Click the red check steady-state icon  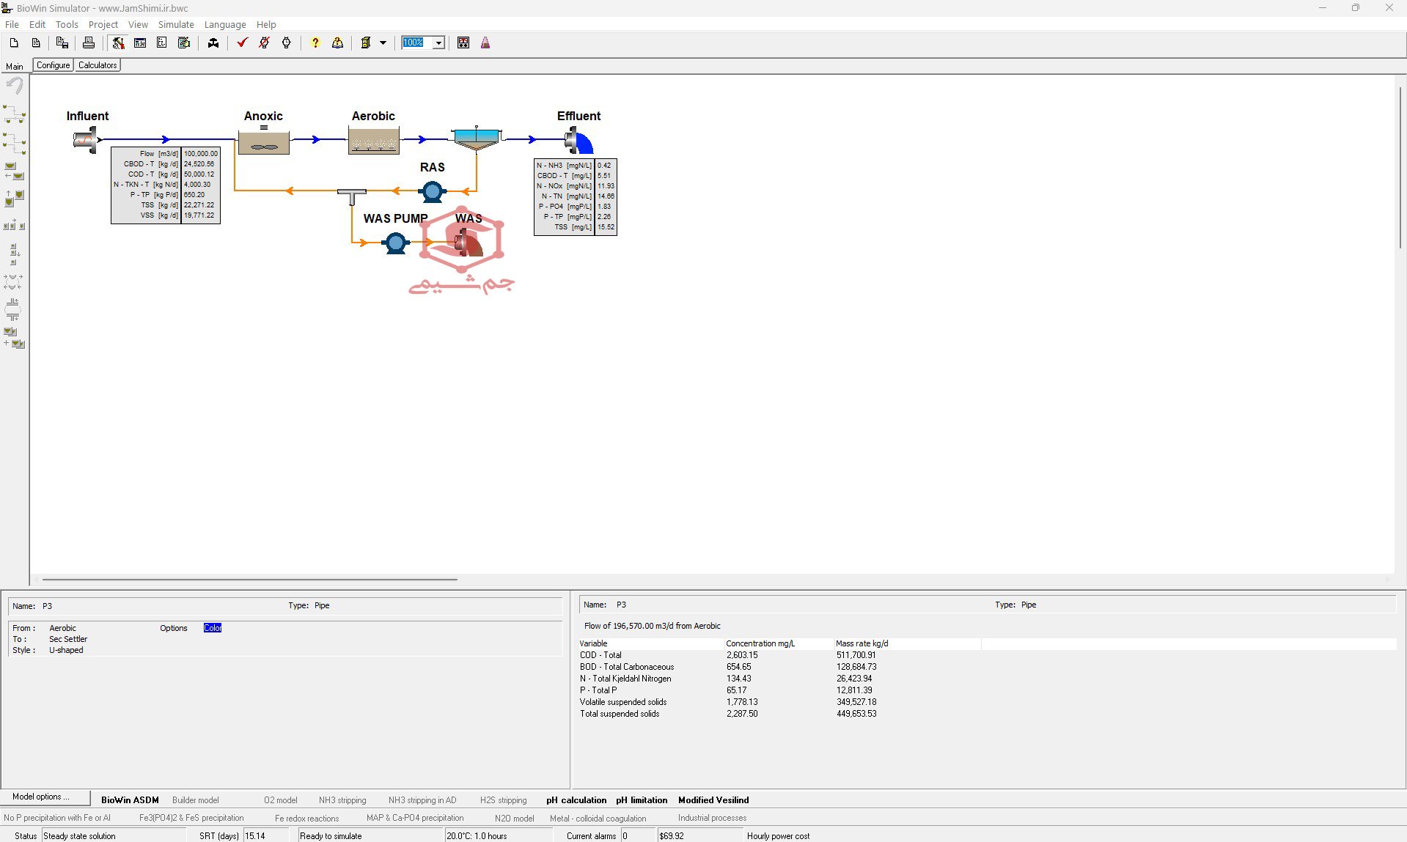click(x=242, y=43)
